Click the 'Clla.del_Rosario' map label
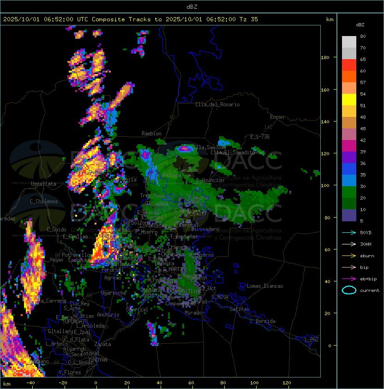 (x=217, y=104)
